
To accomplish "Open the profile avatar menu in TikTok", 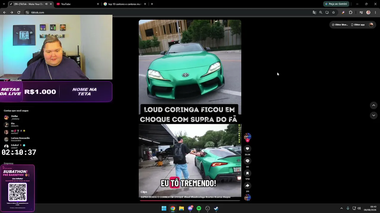I will pos(371,25).
